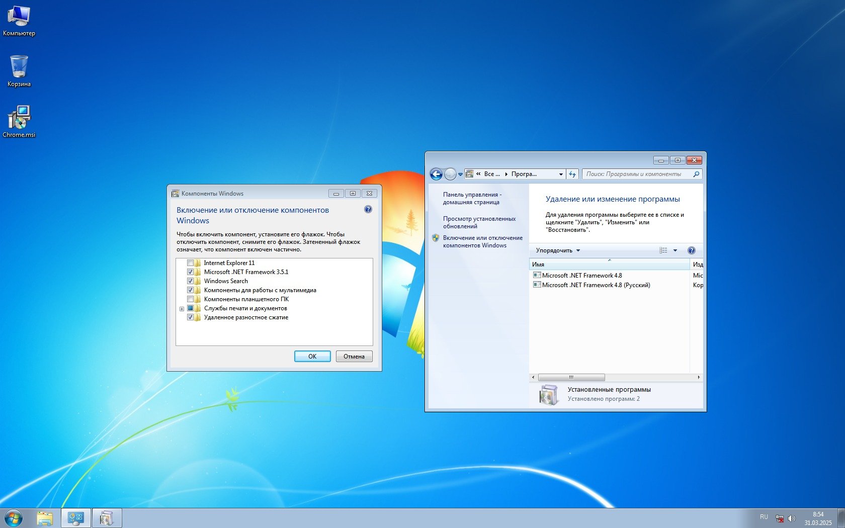Disable the Windows Search component checkbox
The width and height of the screenshot is (845, 528).
click(190, 281)
